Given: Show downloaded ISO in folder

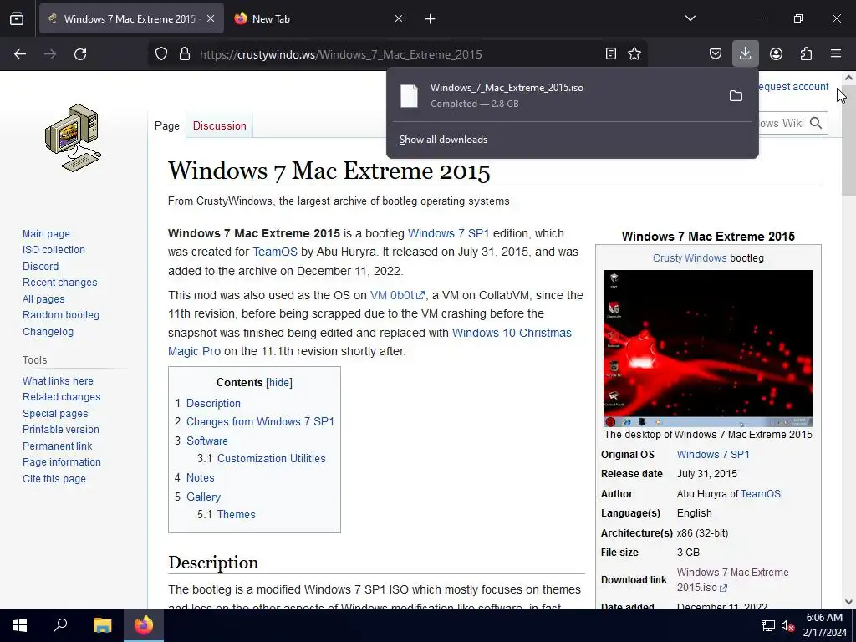Looking at the screenshot, I should (736, 96).
